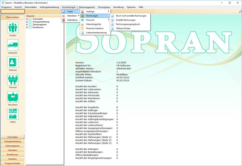Click the Personal submenu icon

(82, 20)
